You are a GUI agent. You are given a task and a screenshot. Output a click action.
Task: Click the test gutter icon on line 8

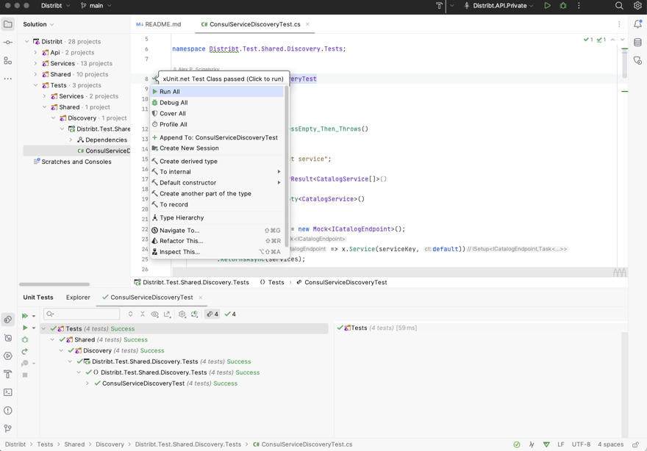click(x=155, y=79)
